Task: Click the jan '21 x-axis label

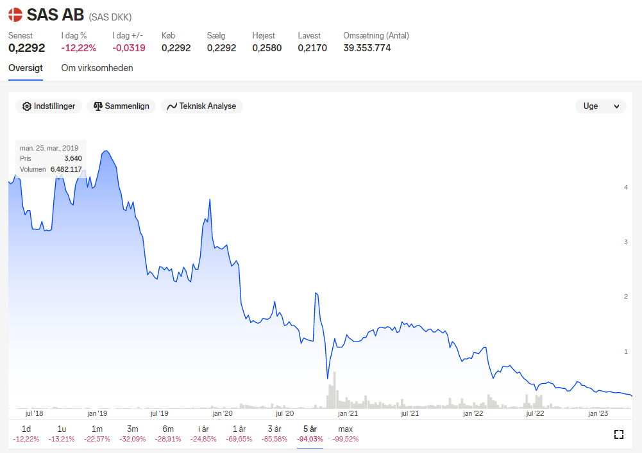Action: (348, 413)
